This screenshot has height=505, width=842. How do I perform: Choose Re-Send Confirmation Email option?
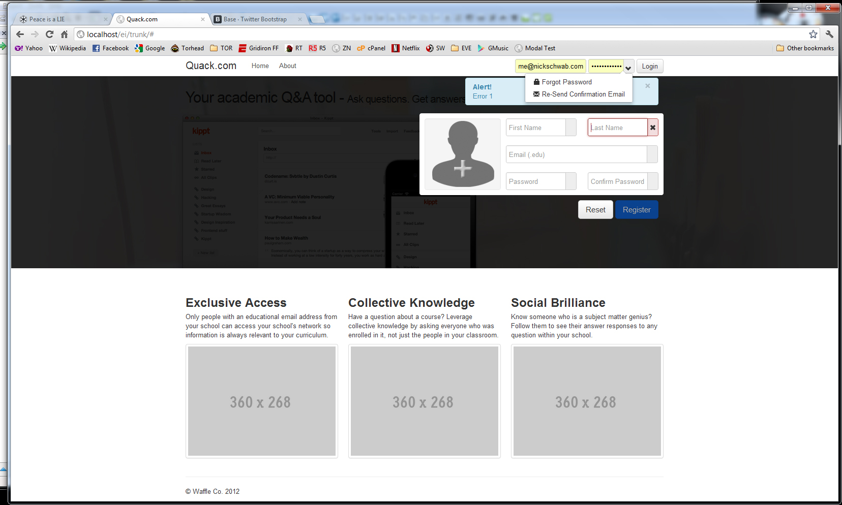[583, 94]
